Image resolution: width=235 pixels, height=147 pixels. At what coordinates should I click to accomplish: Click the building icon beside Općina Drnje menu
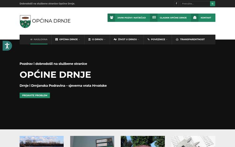point(56,39)
